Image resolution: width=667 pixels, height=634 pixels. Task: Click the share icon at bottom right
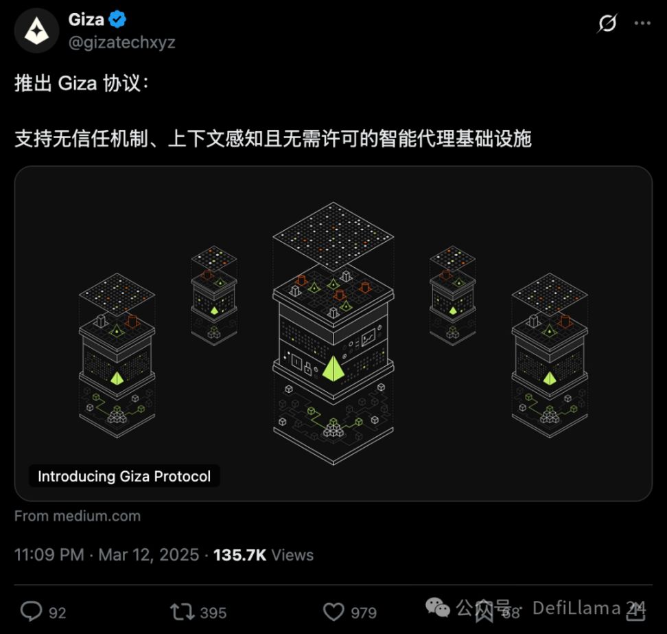click(x=636, y=611)
